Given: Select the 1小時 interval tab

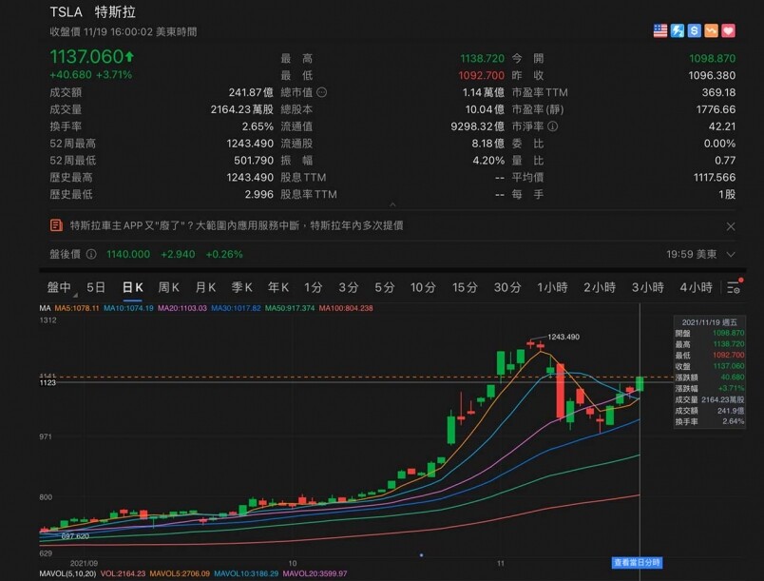Looking at the screenshot, I should pyautogui.click(x=552, y=287).
